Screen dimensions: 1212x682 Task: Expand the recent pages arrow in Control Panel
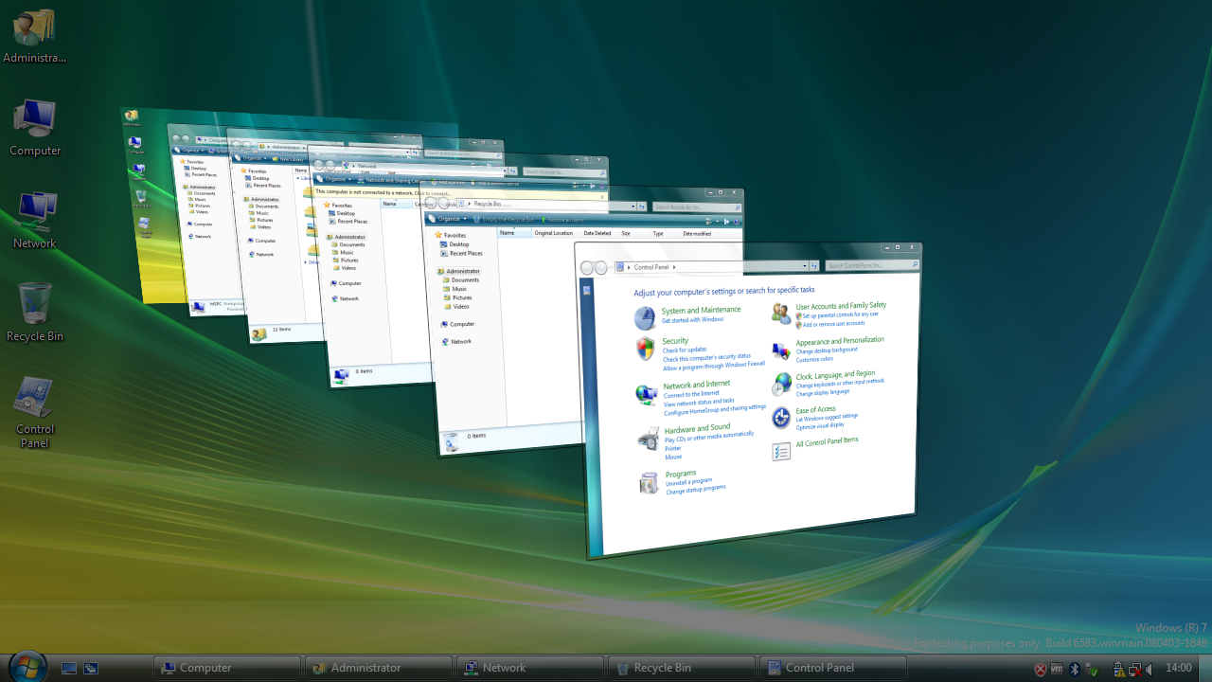point(611,268)
